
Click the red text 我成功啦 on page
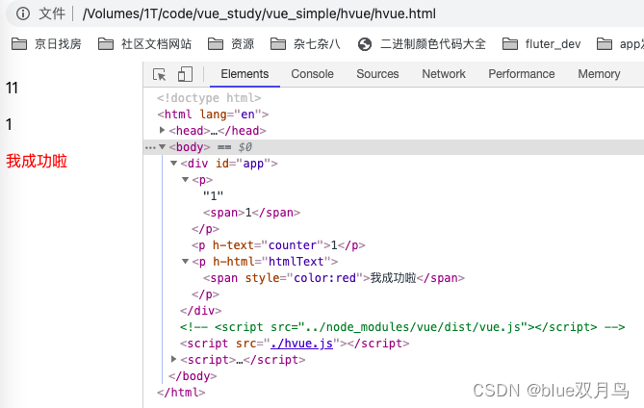[37, 161]
